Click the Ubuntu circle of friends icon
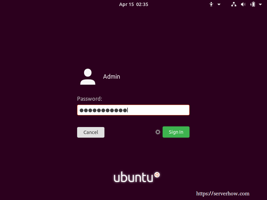Image resolution: width=267 pixels, height=200 pixels. click(157, 175)
